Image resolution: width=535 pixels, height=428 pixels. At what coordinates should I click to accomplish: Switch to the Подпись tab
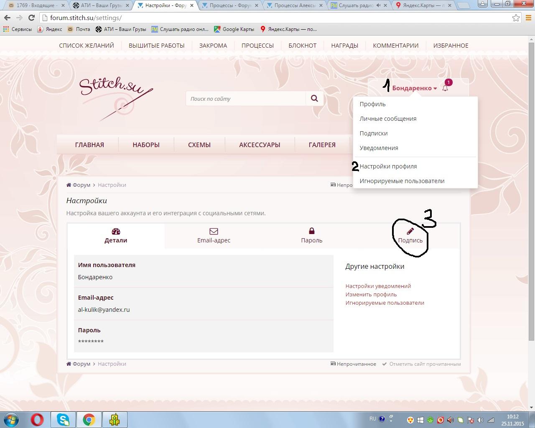tap(410, 236)
